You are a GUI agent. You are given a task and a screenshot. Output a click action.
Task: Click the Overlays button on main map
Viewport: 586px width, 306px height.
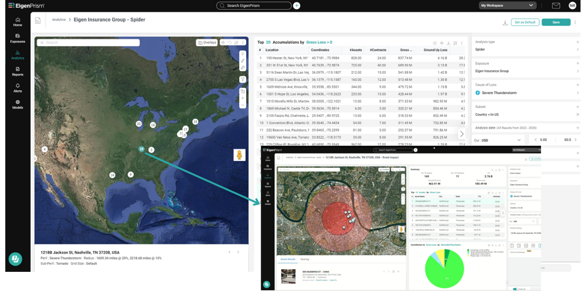(207, 42)
